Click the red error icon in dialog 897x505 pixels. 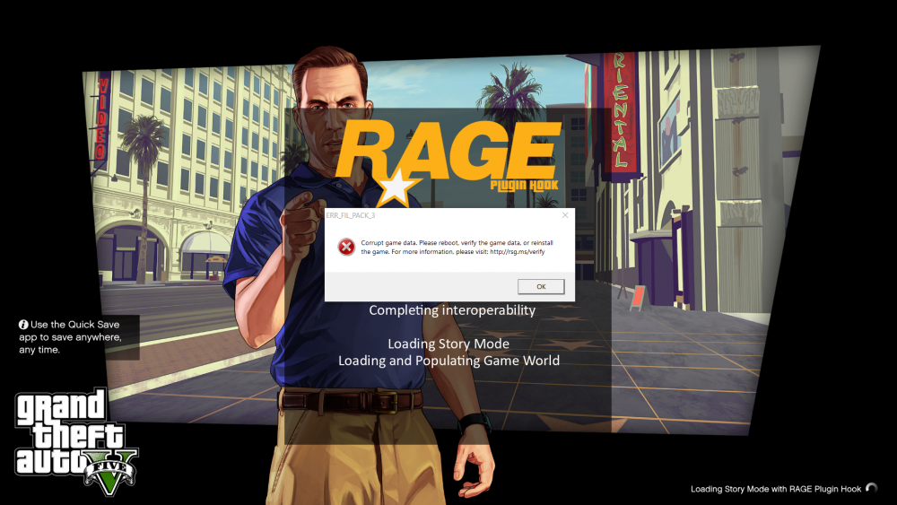point(346,247)
